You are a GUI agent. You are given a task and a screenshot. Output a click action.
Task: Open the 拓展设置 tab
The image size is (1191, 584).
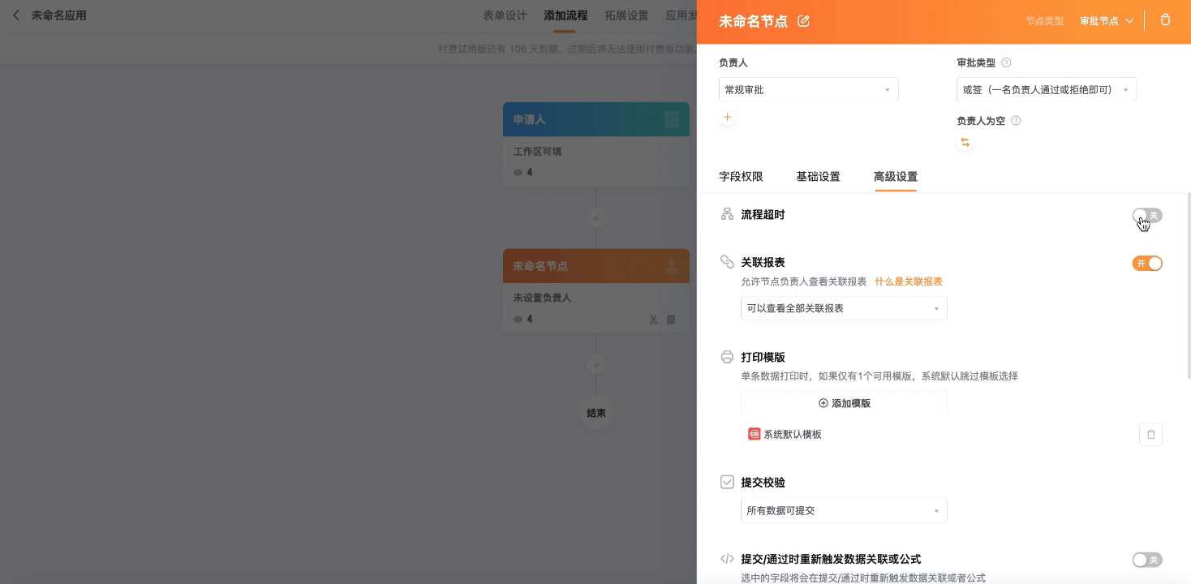point(626,15)
